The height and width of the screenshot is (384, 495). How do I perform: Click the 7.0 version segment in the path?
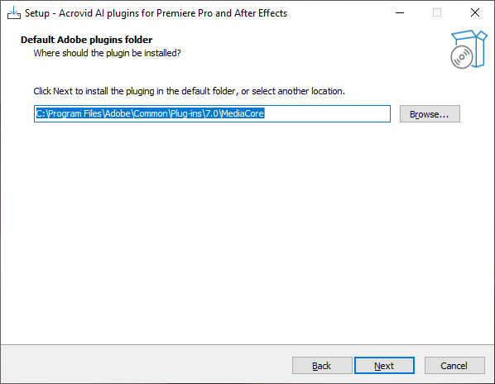[212, 113]
